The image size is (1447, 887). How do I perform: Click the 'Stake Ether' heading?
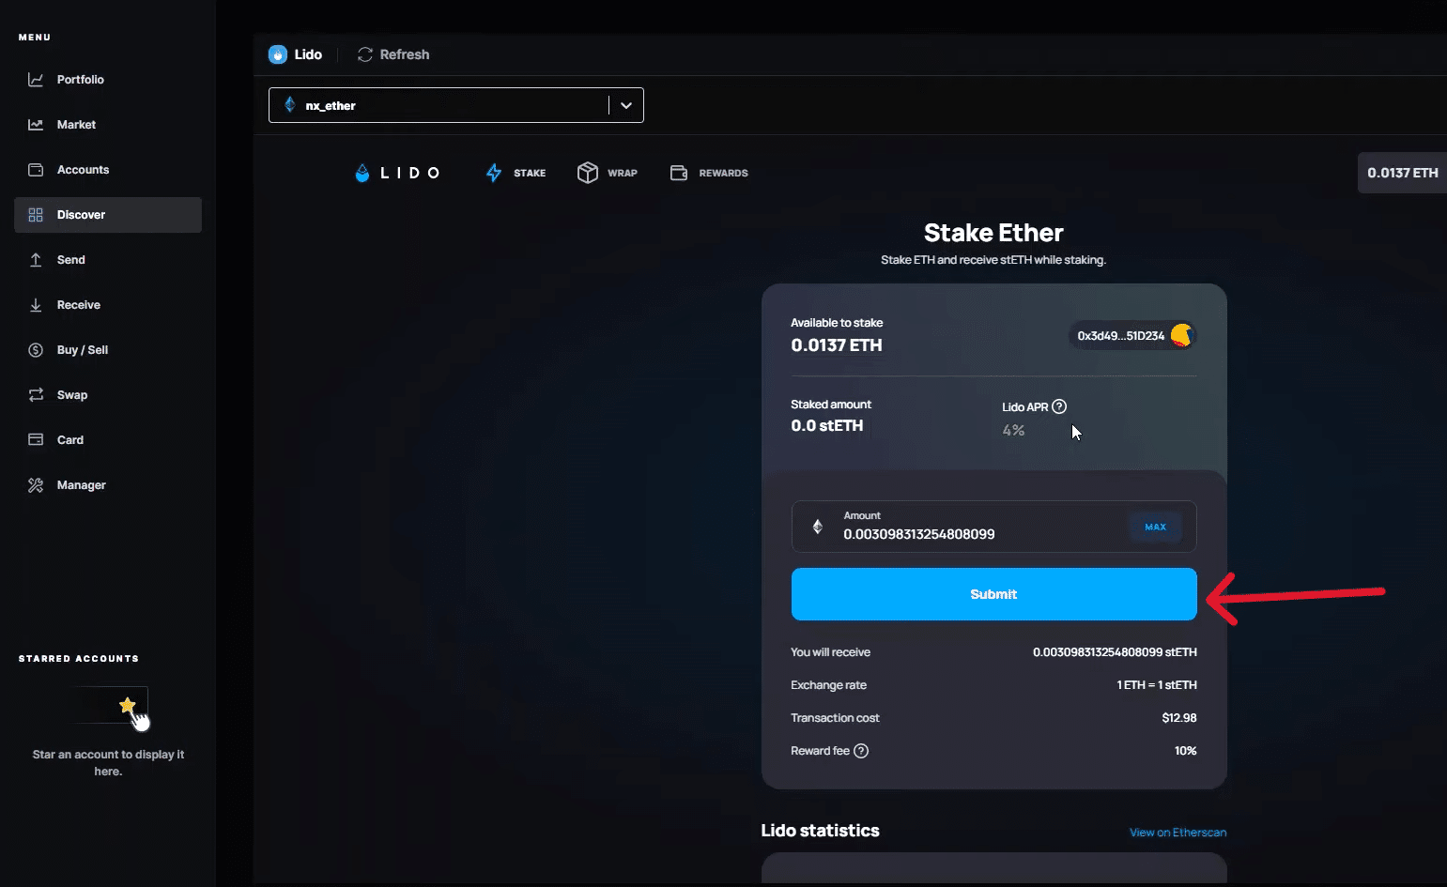993,233
